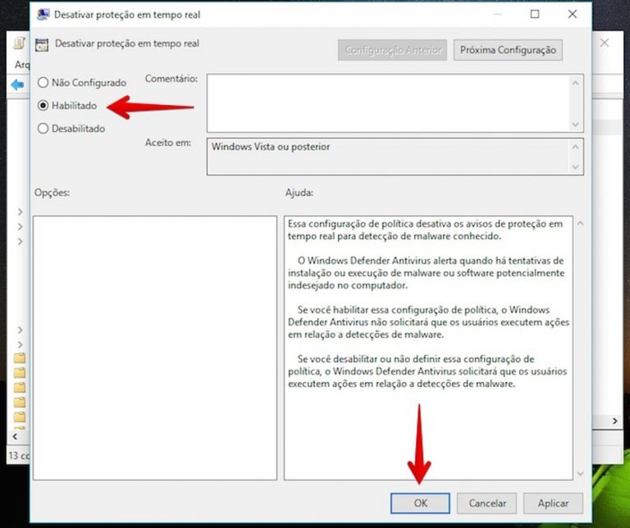Click the policy setting icon beside heading
This screenshot has height=528, width=630.
click(x=42, y=44)
